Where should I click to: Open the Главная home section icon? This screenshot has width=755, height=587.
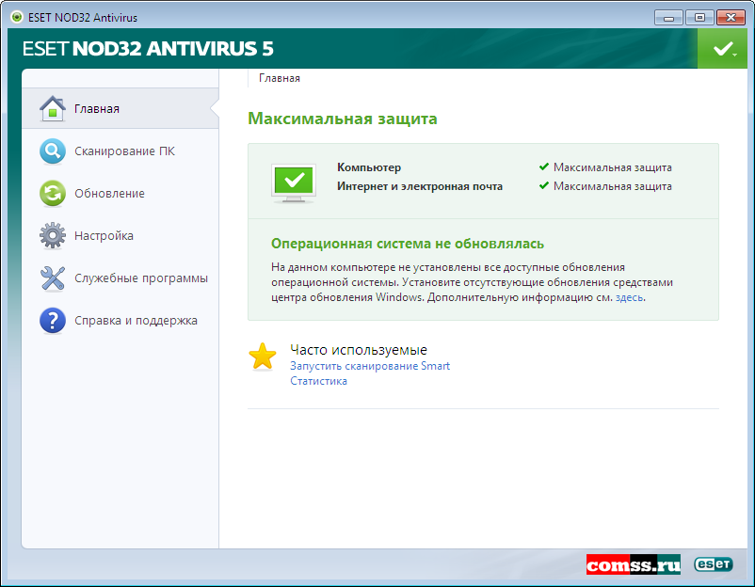(53, 107)
